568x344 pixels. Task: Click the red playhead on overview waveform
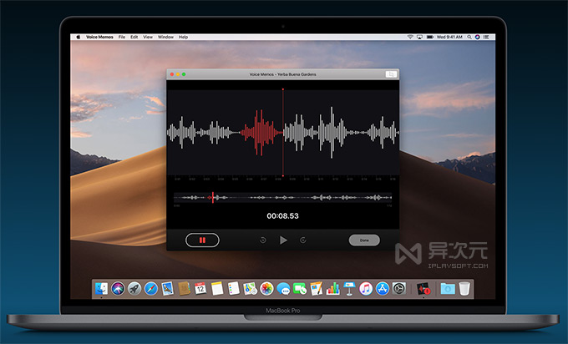click(213, 197)
